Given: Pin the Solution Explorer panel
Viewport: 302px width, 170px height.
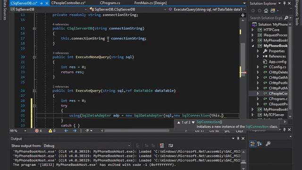Looking at the screenshot, I should click(285, 3).
